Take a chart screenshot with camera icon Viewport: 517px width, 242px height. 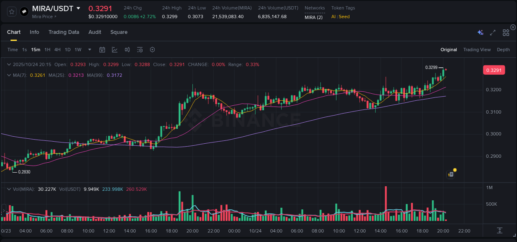pos(139,50)
